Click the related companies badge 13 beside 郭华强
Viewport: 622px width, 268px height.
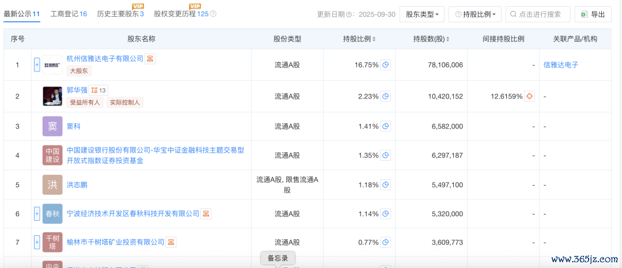[98, 90]
